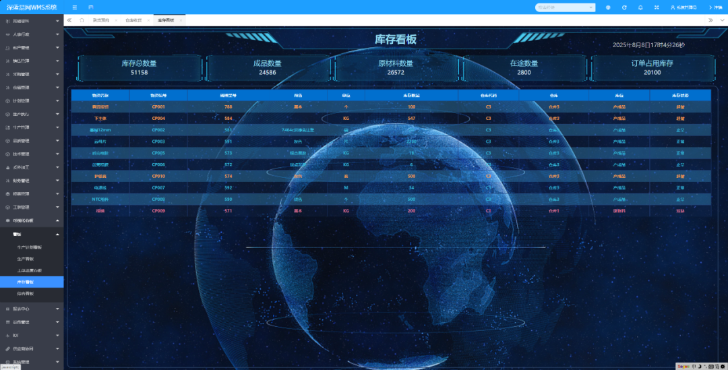Switch to the 仓库收货 tab
Viewport: 728px width, 370px height.
click(133, 20)
